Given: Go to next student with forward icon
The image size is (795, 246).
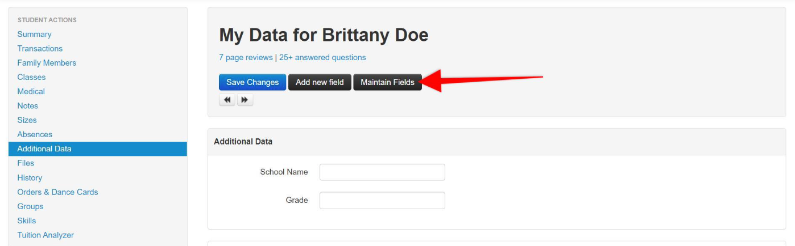Looking at the screenshot, I should click(x=245, y=100).
